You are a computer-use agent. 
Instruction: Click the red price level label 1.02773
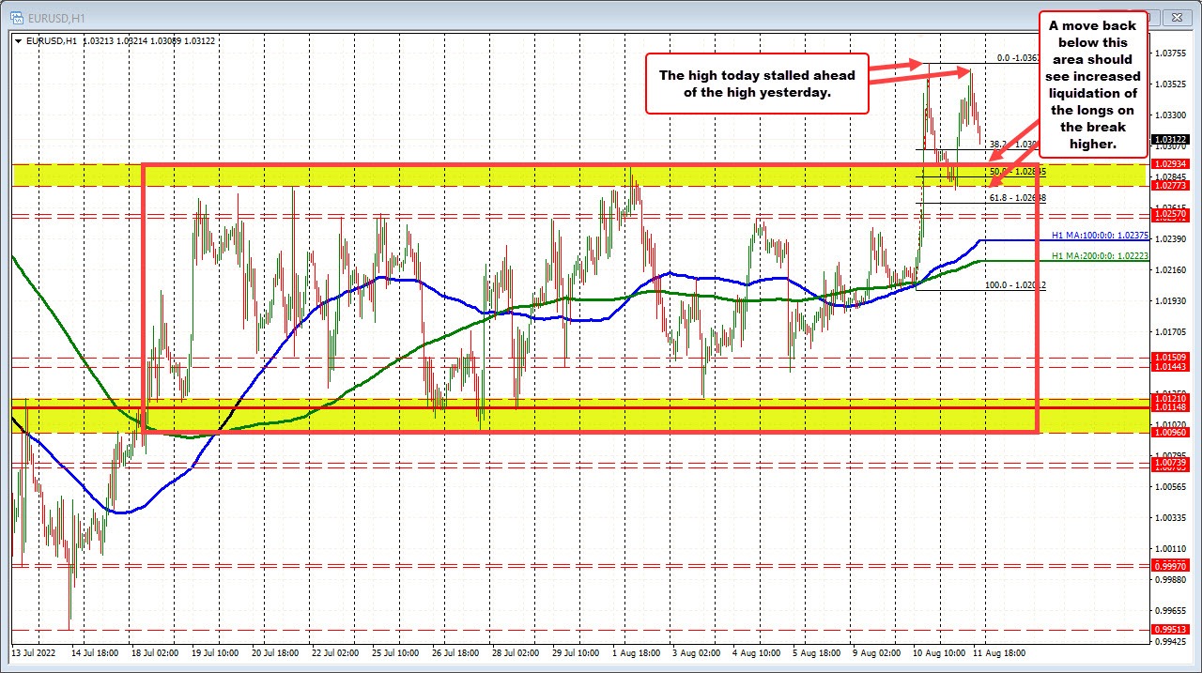[x=1170, y=186]
